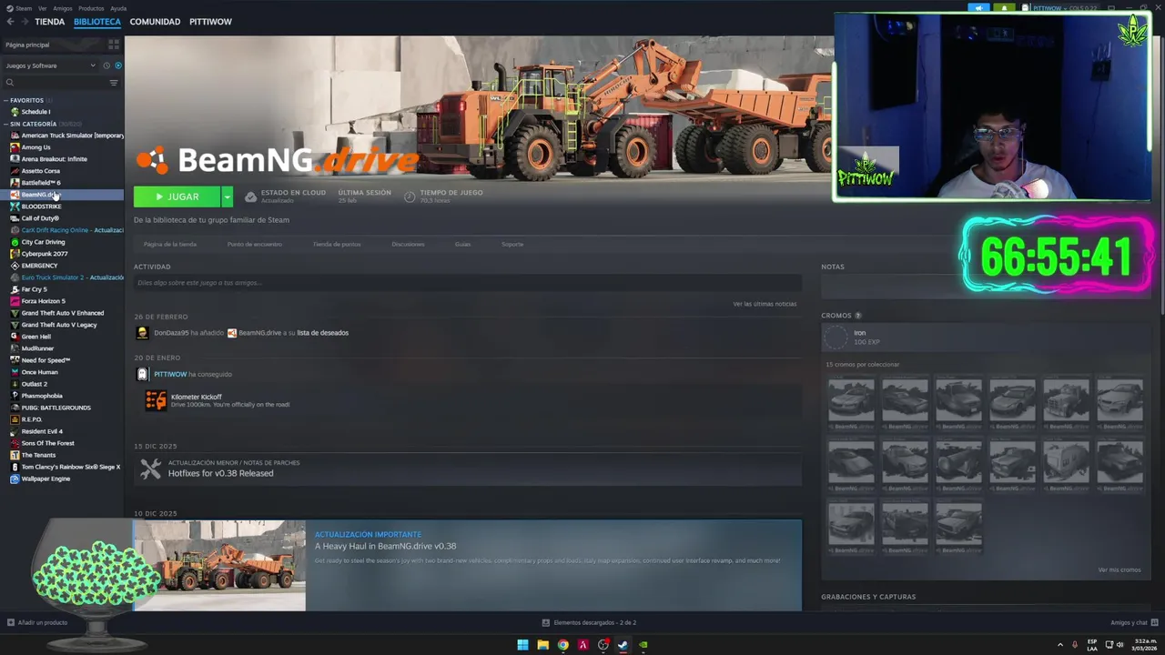Collapse the SIN CATEGORÍA section
Screen dimensions: 1165x655
5,124
